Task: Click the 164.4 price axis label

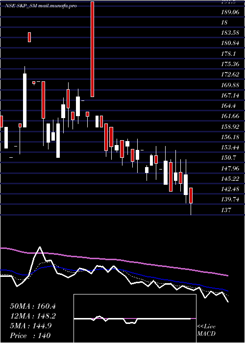Action: (228, 106)
